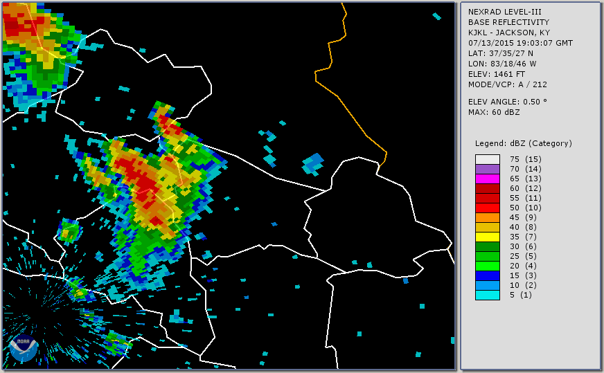Select the 25 dBZ green legend swatch
The image size is (604, 373).
click(487, 256)
